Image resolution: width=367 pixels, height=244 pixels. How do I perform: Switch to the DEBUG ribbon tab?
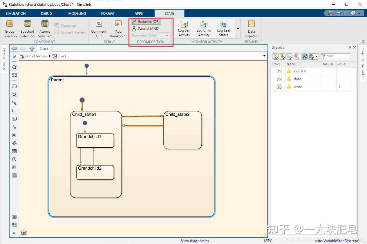[x=46, y=13]
